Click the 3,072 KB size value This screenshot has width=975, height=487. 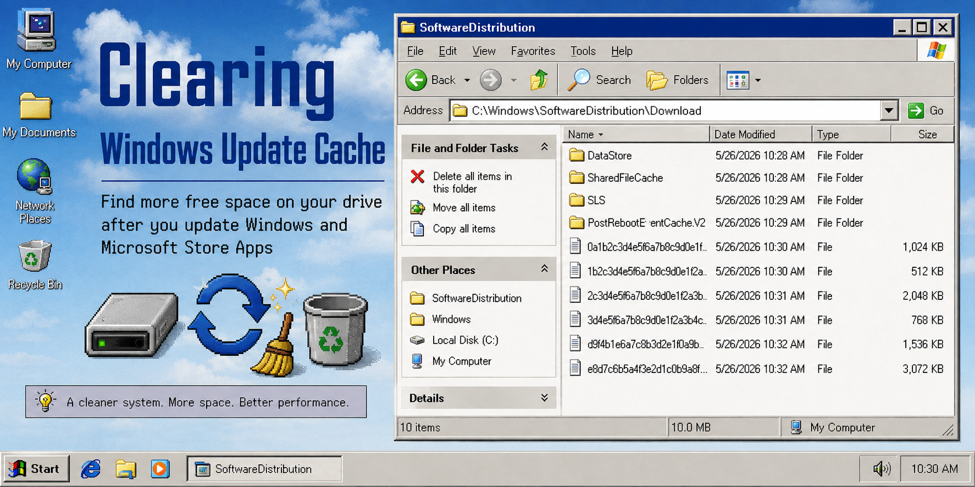coord(923,369)
